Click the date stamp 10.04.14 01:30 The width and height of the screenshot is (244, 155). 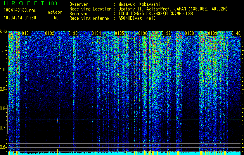coord(20,18)
